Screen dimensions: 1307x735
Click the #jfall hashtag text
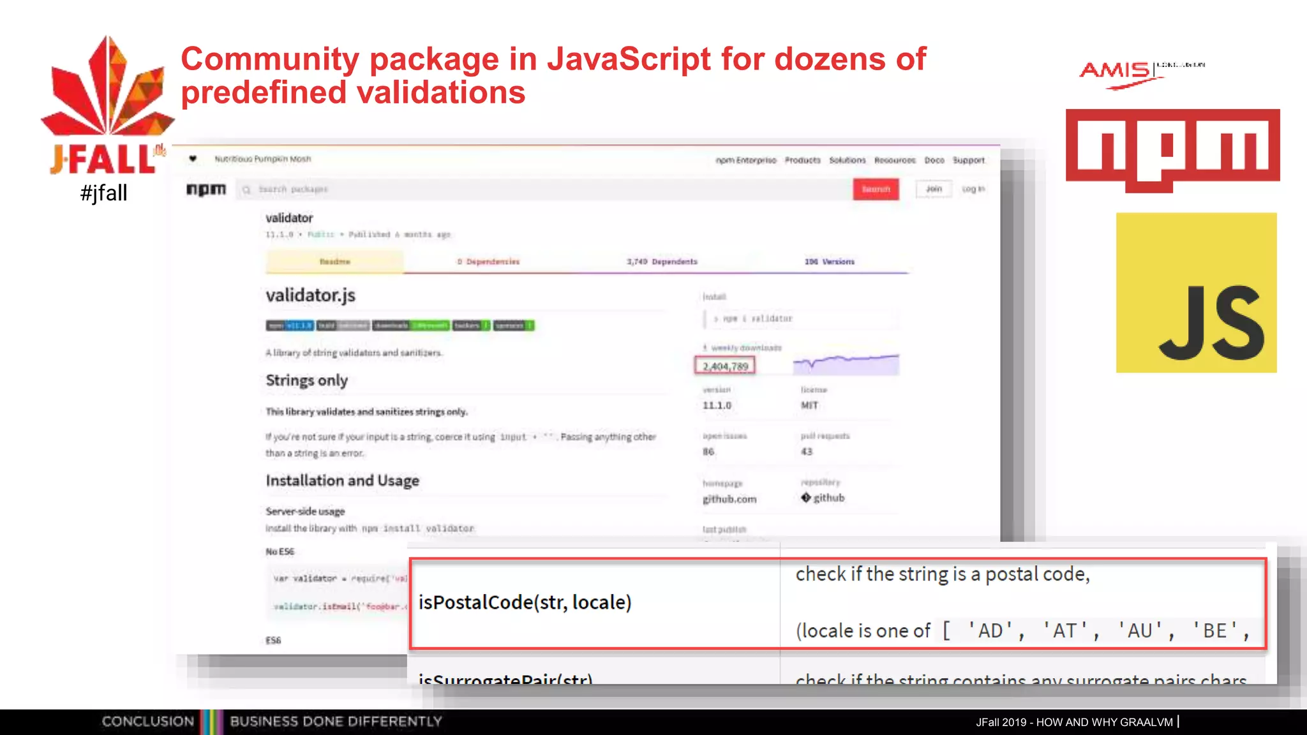104,193
